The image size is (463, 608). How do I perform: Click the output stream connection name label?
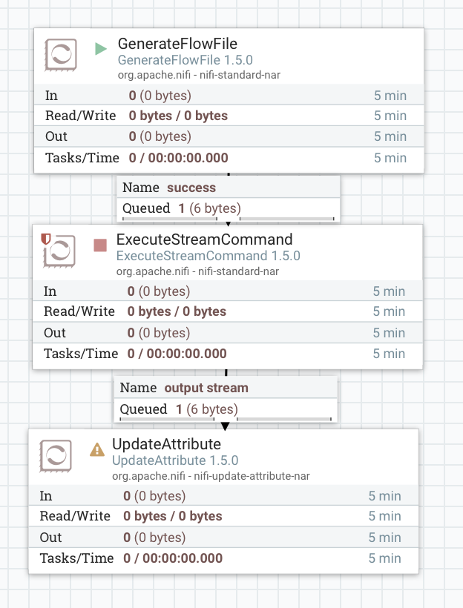coord(206,388)
